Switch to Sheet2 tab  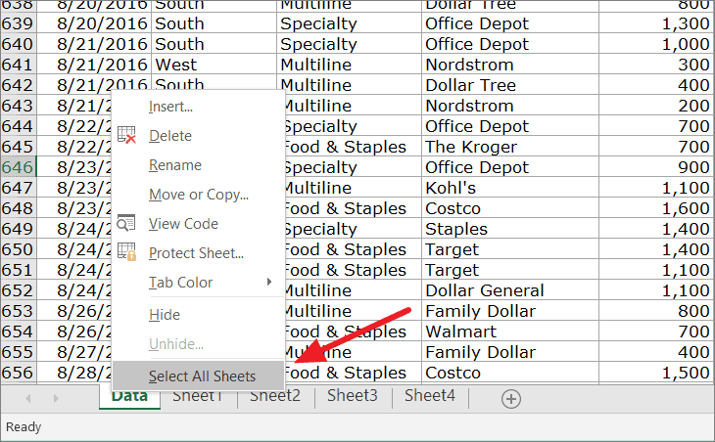(x=275, y=396)
